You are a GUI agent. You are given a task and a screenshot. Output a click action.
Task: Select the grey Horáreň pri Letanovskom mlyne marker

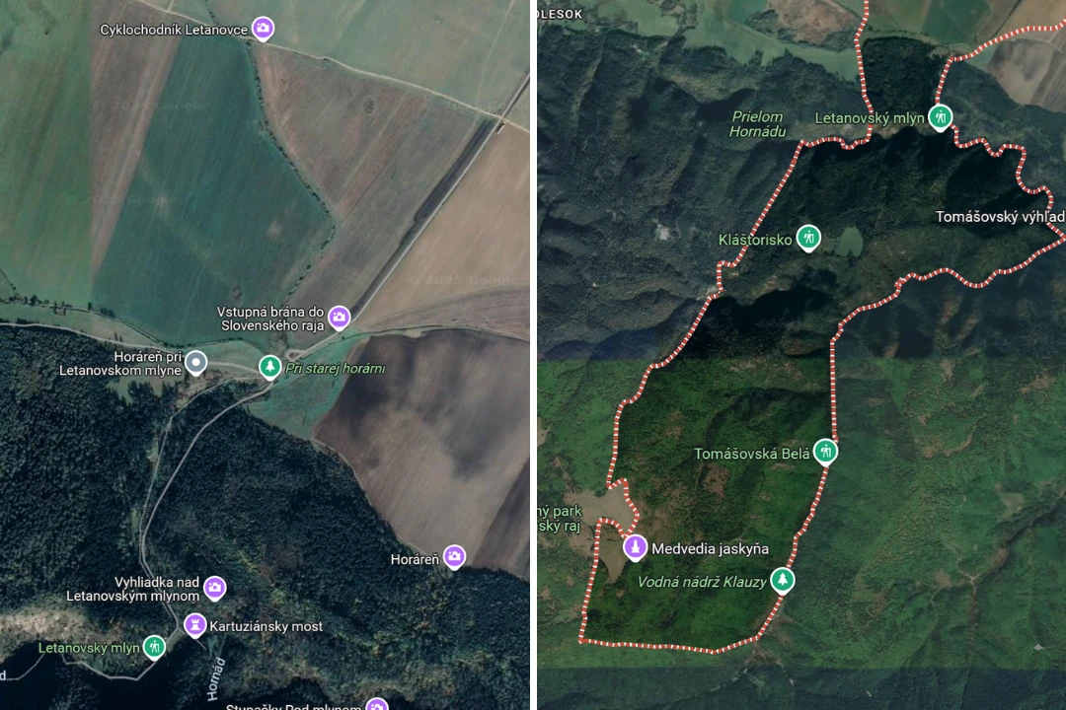pos(195,363)
